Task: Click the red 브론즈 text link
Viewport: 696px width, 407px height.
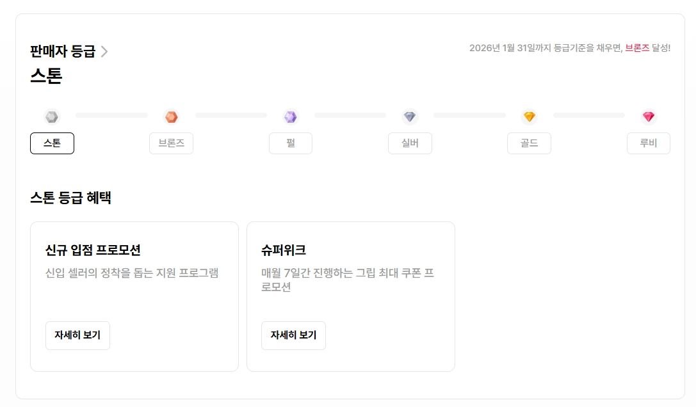Action: 637,48
